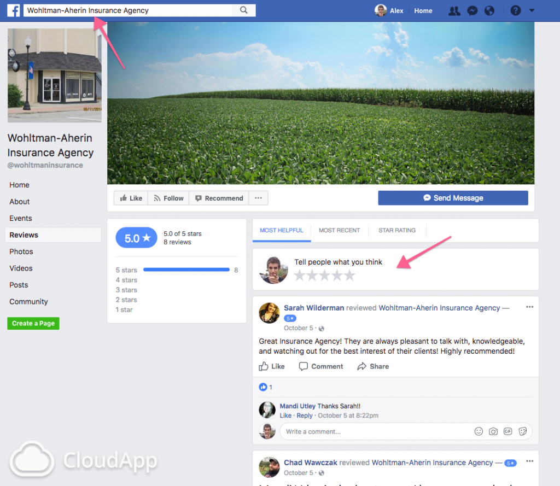Image resolution: width=560 pixels, height=486 pixels.
Task: Attach a photo to the comment
Action: coord(493,431)
